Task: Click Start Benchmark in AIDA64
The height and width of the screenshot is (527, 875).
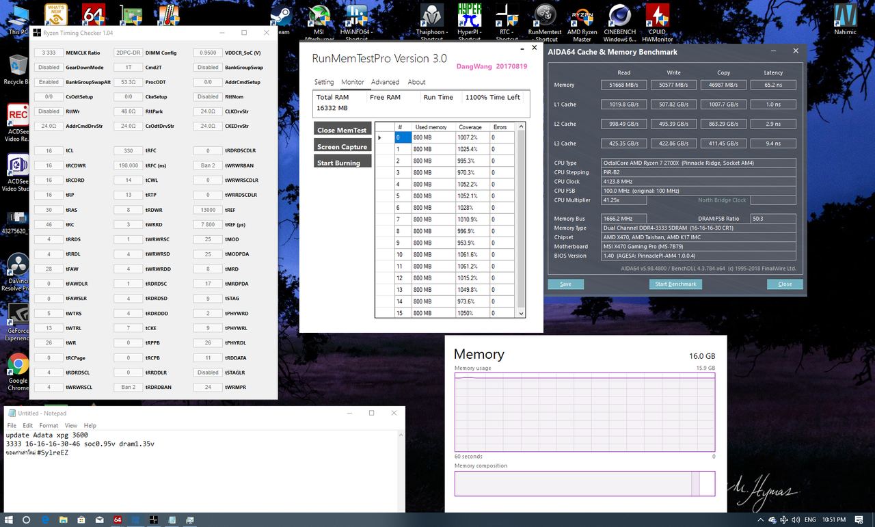Action: pyautogui.click(x=675, y=284)
